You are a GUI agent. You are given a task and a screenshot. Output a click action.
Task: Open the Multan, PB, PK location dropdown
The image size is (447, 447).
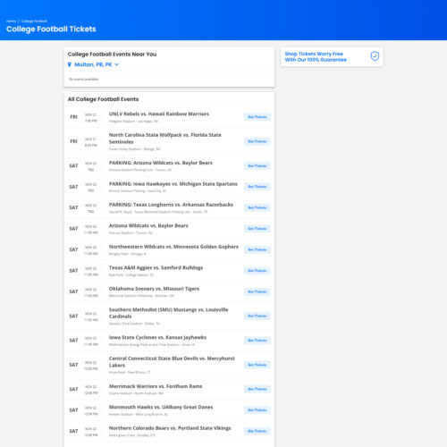tap(93, 64)
